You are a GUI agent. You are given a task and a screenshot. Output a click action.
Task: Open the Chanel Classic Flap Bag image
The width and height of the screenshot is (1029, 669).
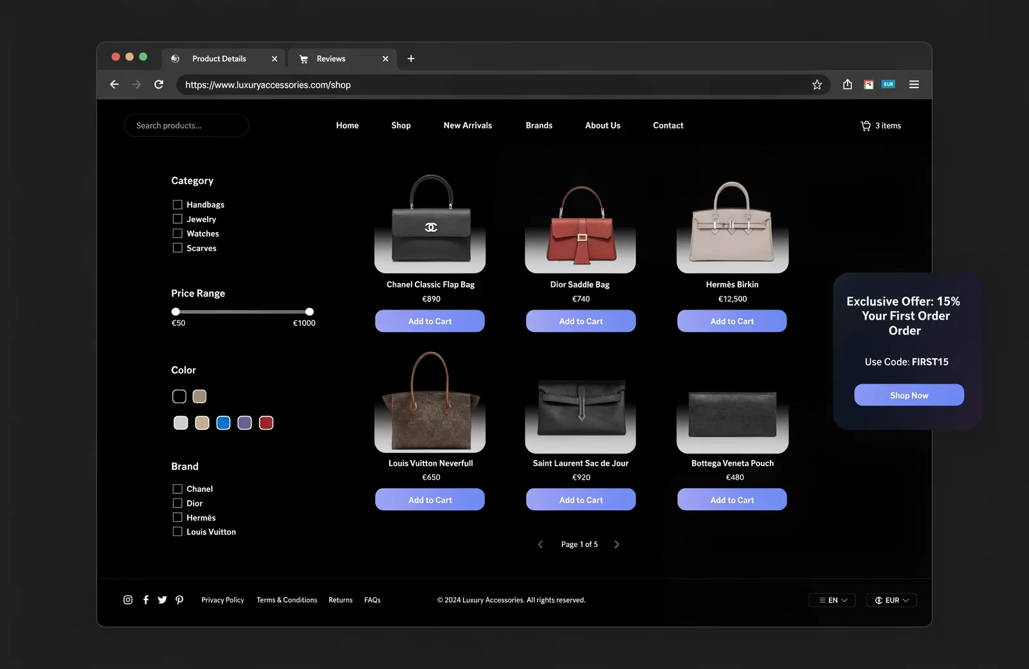pos(430,223)
